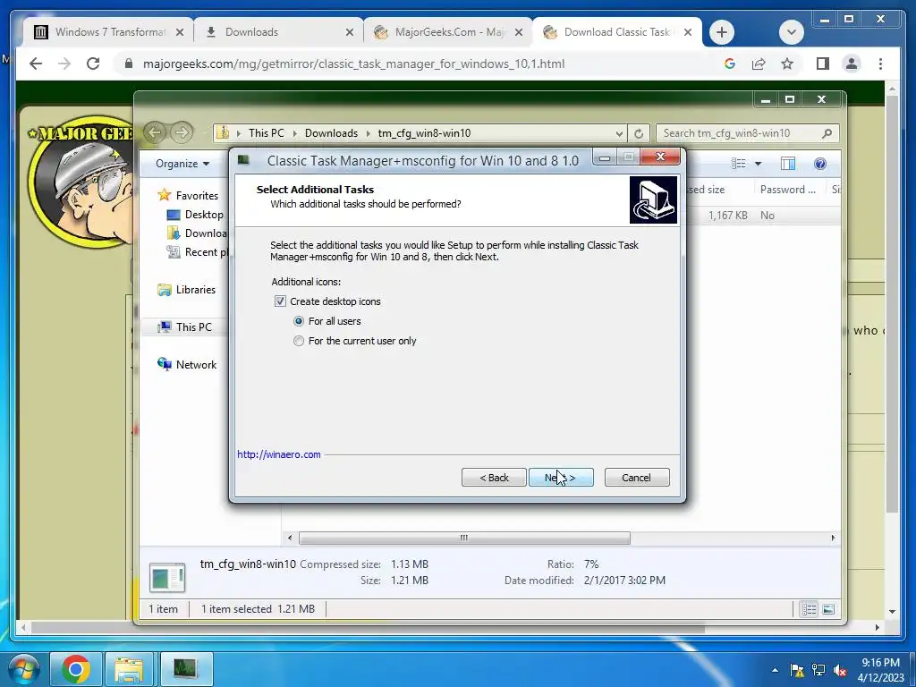Image resolution: width=916 pixels, height=687 pixels.
Task: Click Explorer back arrow button
Action: point(155,132)
